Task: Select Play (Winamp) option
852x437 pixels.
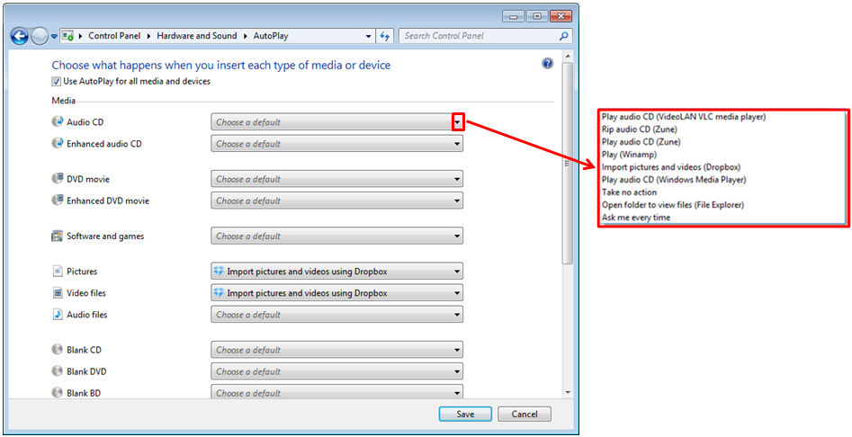Action: [629, 154]
